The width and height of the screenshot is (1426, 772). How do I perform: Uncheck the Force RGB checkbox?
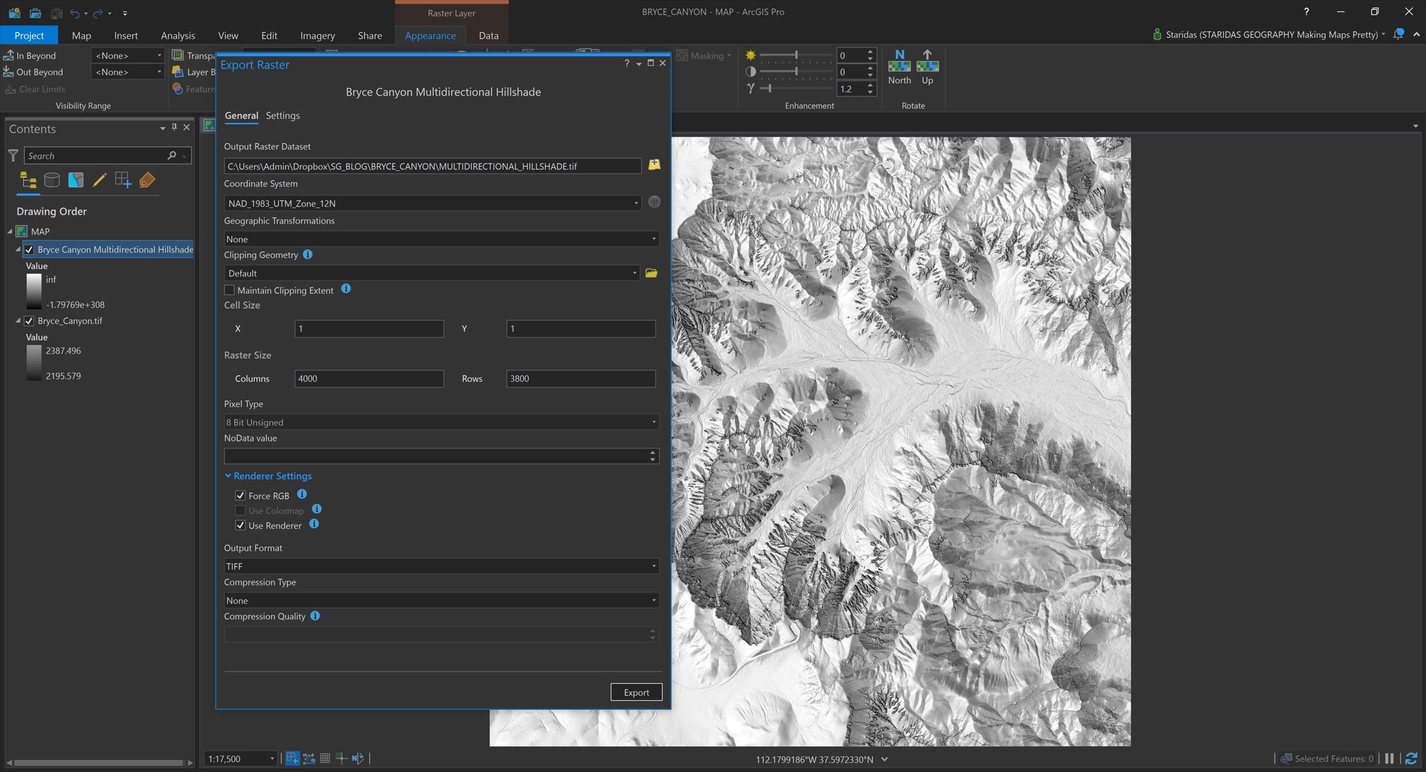(x=241, y=495)
